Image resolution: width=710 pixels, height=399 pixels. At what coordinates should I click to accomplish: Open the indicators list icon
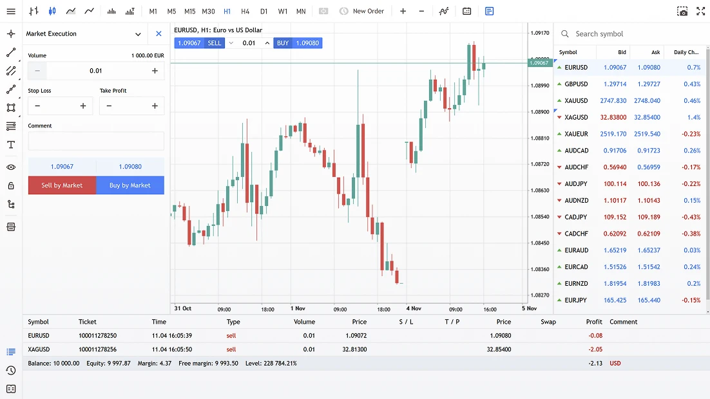[x=444, y=11]
